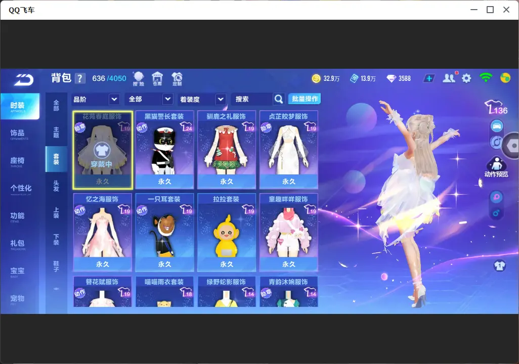Image resolution: width=519 pixels, height=364 pixels.
Task: Select the 贞芷皎梦服饰 outfit card
Action: point(289,150)
